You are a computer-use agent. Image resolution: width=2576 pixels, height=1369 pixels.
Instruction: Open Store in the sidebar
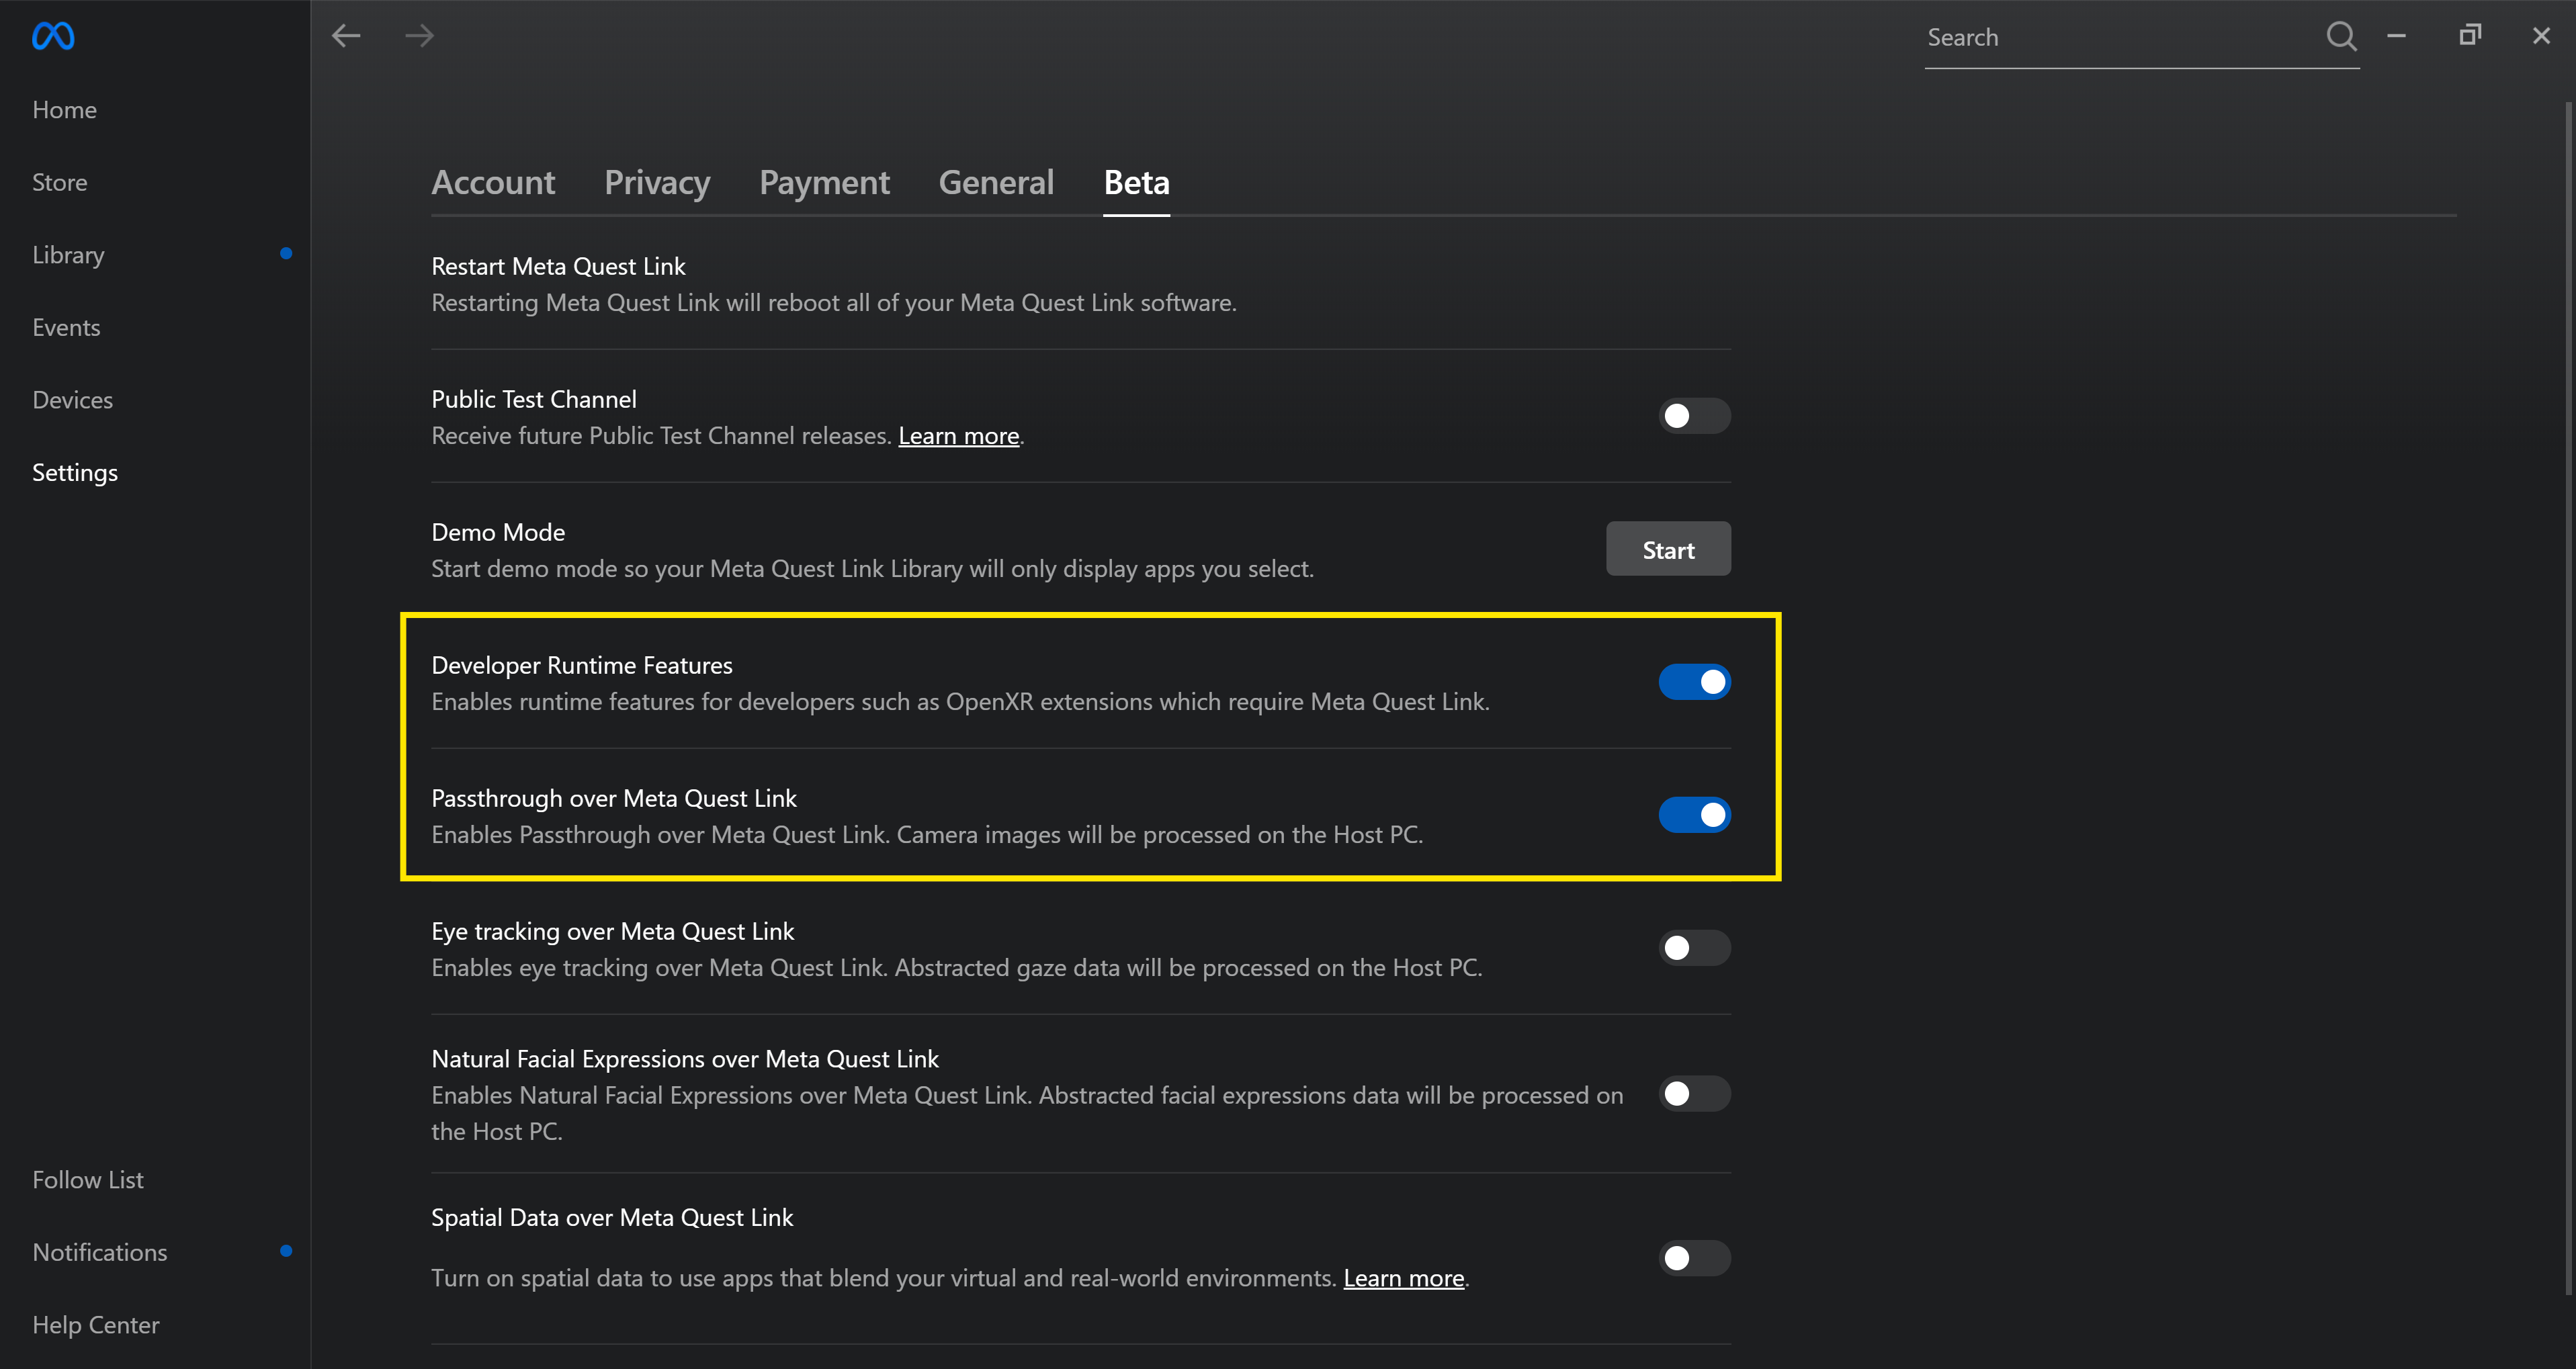[59, 182]
